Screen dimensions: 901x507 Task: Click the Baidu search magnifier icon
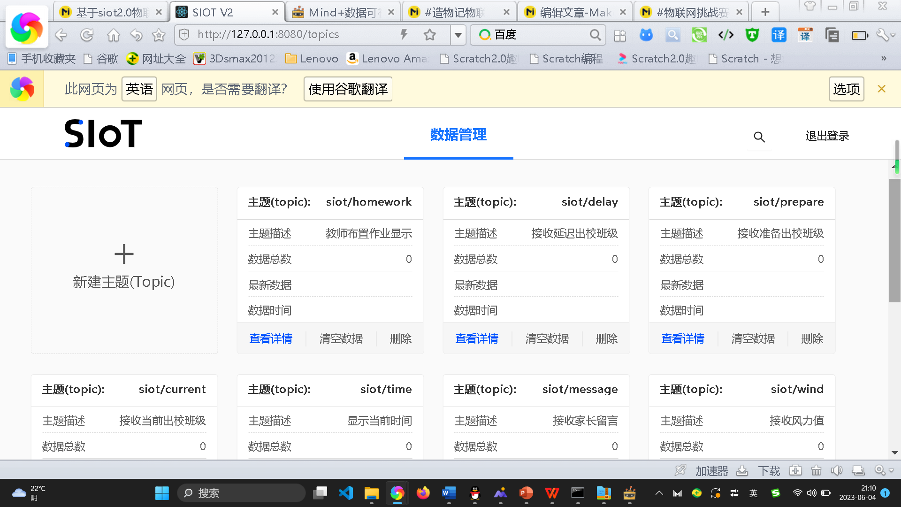pos(595,35)
